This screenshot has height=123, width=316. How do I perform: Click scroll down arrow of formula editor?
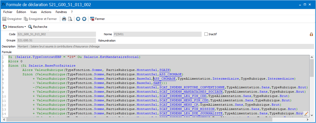(312, 115)
